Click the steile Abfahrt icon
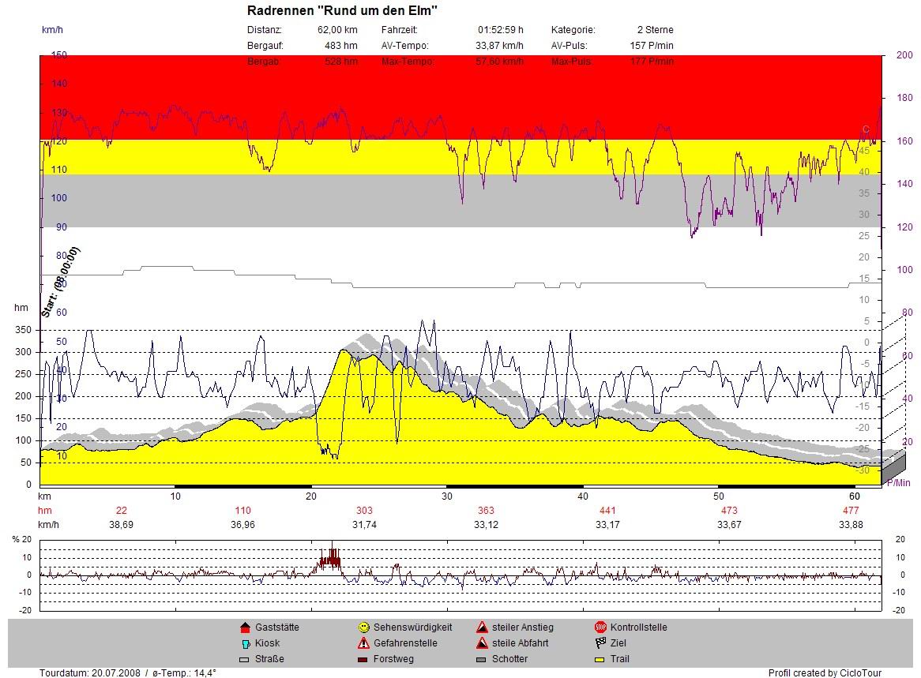 click(482, 643)
